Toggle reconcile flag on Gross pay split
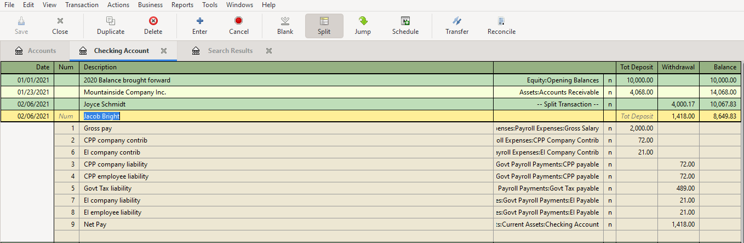The width and height of the screenshot is (744, 243). point(610,128)
